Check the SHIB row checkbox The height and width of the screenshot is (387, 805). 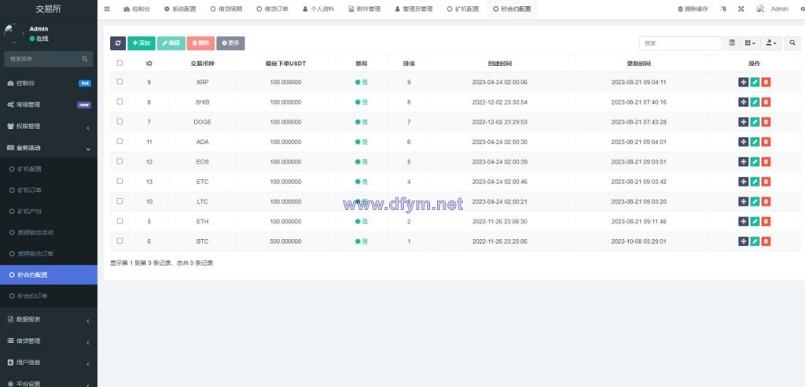click(119, 101)
